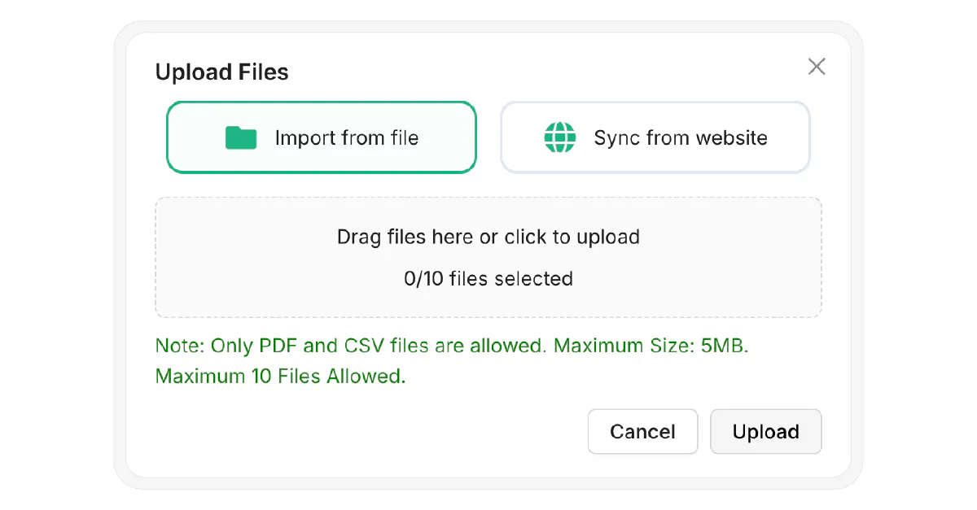Click the "Upload Files" dialog title
977x510 pixels.
coord(221,72)
